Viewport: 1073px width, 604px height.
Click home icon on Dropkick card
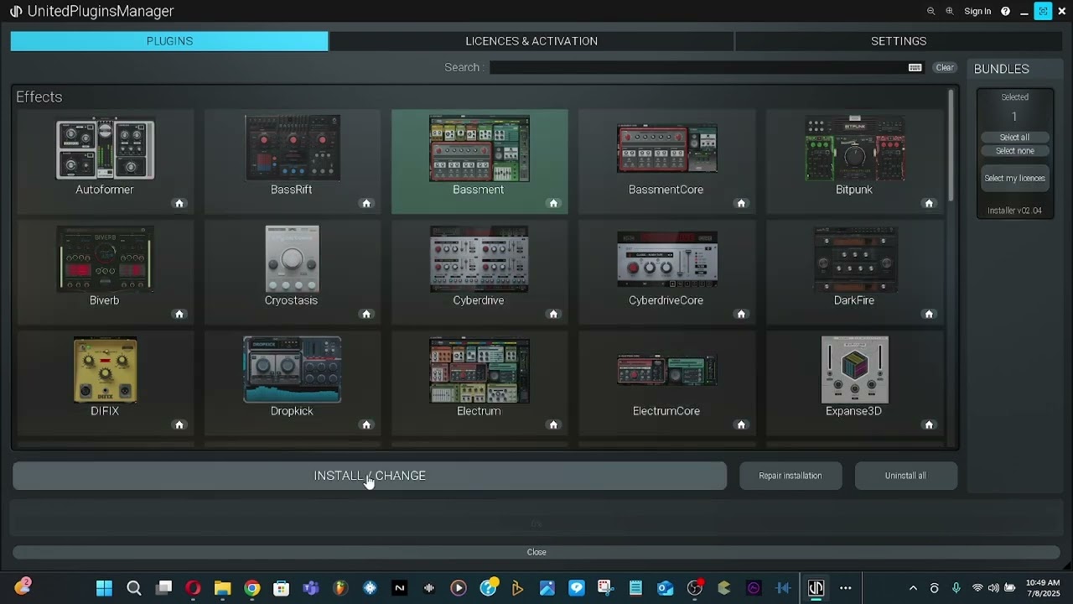pos(366,424)
